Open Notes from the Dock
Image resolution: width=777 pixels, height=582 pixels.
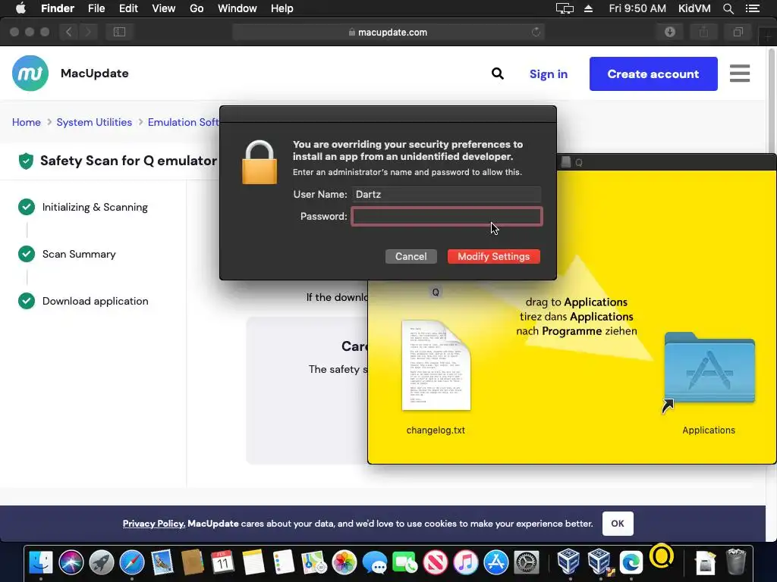253,563
